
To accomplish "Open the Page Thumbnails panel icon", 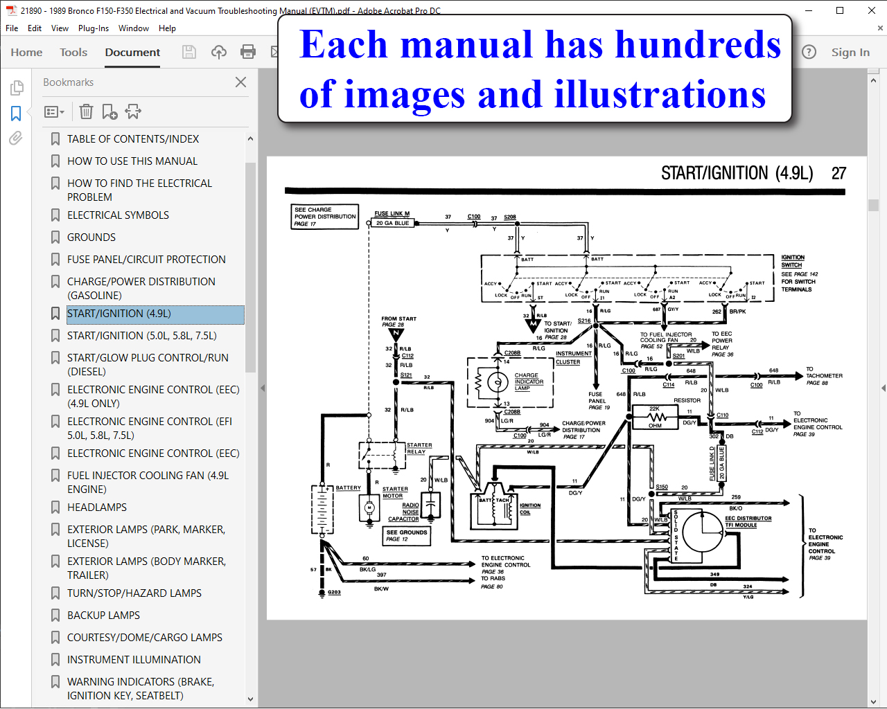I will (17, 88).
